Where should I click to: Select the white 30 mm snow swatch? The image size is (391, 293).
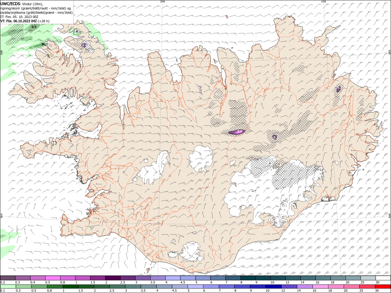click(x=383, y=278)
